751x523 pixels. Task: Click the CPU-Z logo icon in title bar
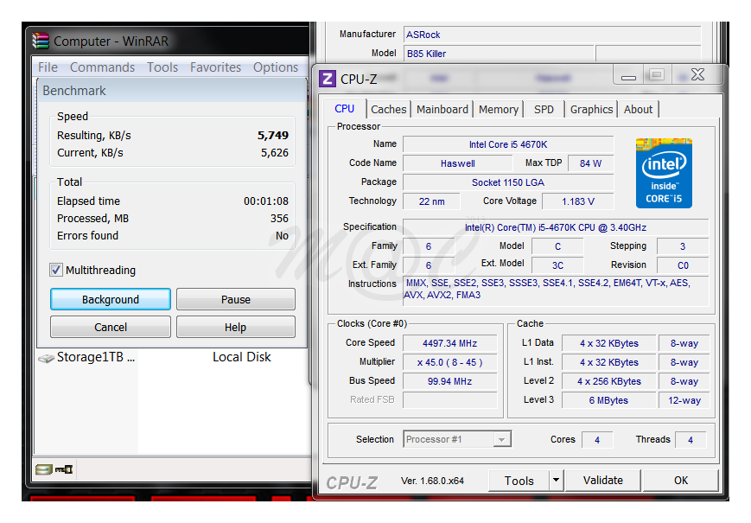click(328, 79)
